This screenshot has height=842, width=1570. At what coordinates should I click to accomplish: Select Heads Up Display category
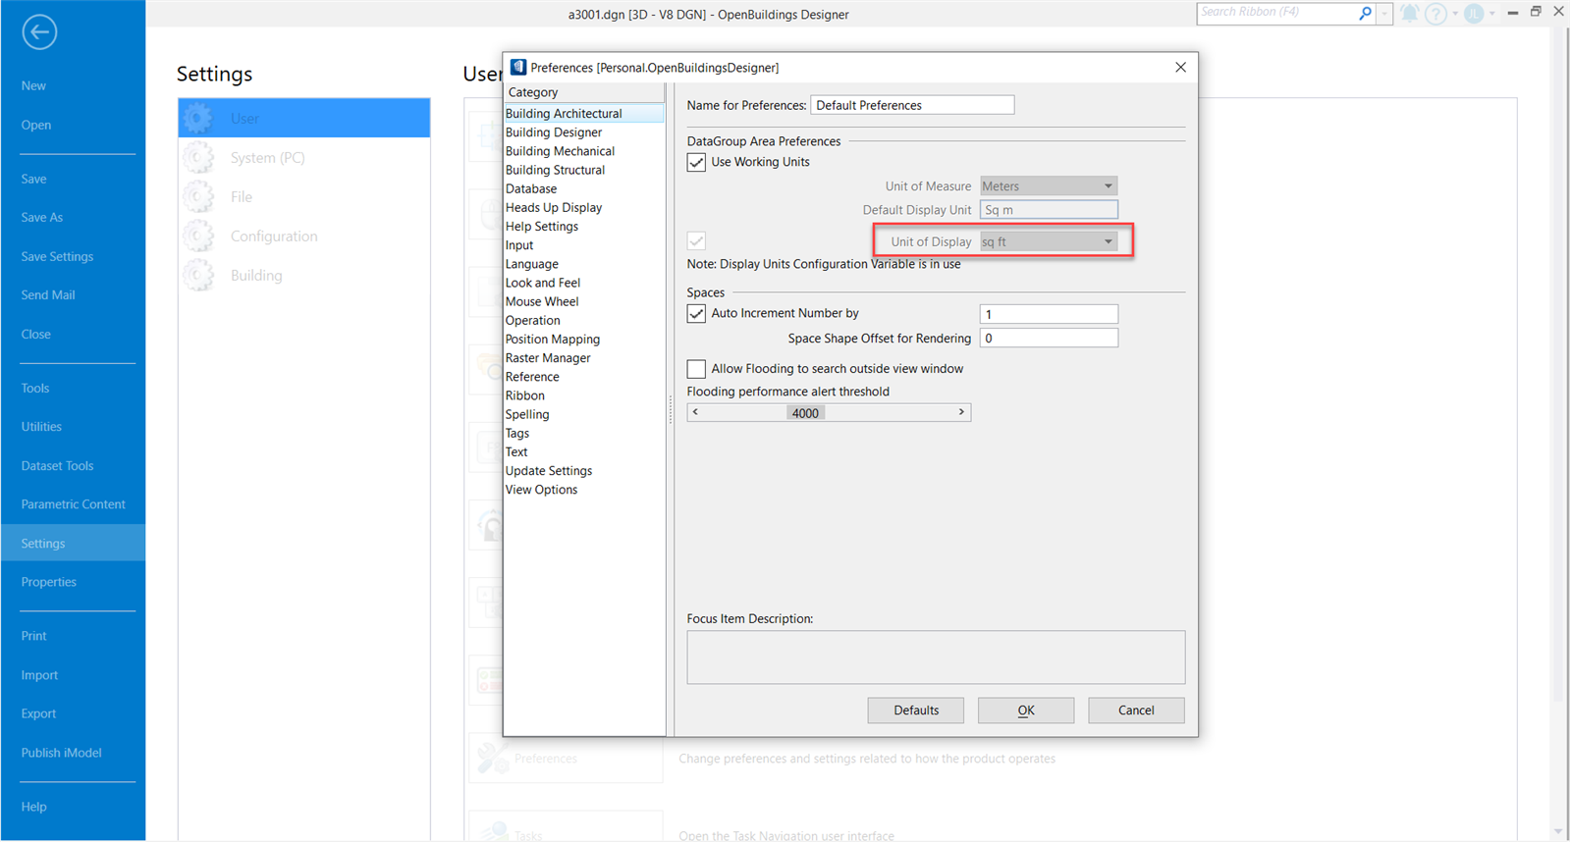(x=583, y=207)
